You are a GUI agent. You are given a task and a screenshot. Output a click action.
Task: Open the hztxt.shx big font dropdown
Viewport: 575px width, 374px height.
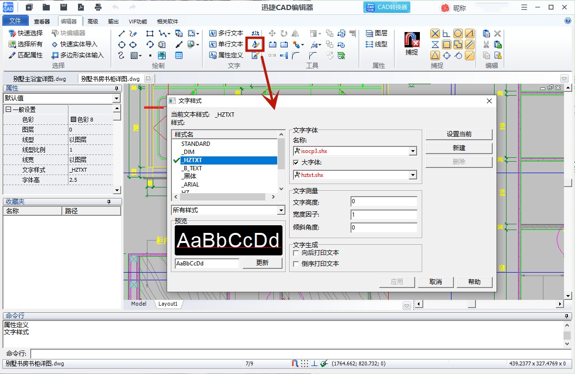pos(412,175)
